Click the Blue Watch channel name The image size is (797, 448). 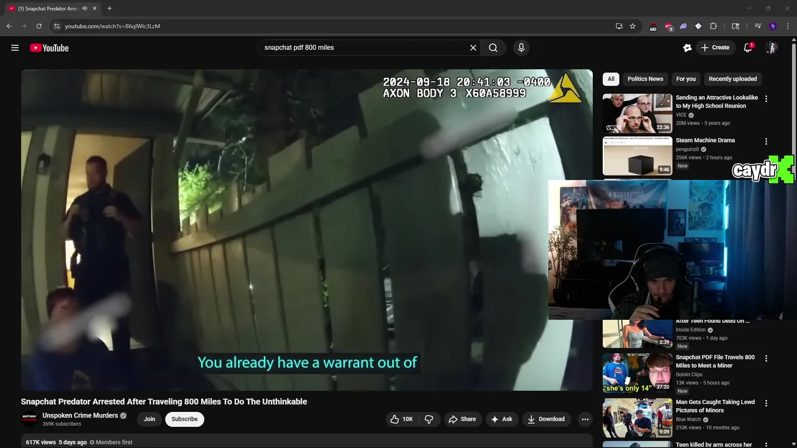pyautogui.click(x=688, y=419)
